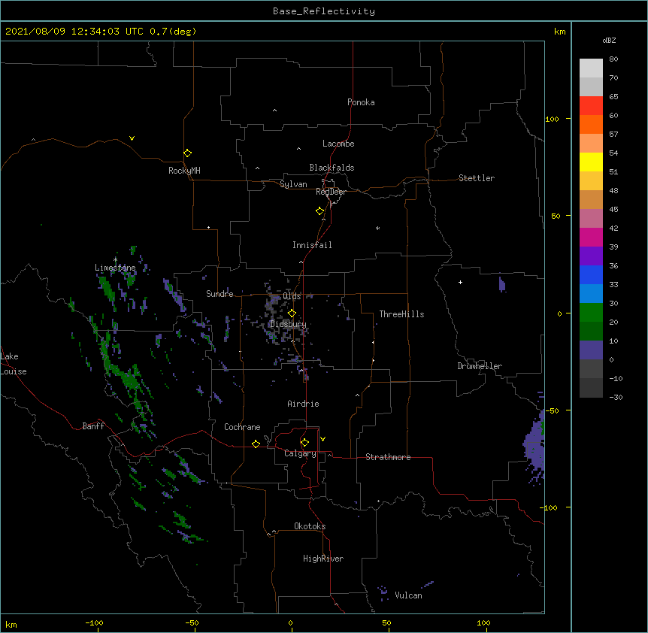The width and height of the screenshot is (648, 633).
Task: Click the Didsbury label
Action: click(x=288, y=324)
